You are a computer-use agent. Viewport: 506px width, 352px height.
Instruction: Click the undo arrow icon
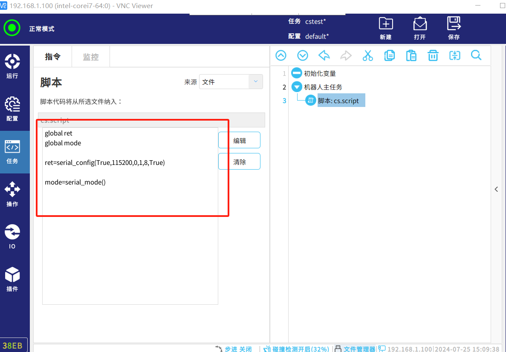coord(324,55)
